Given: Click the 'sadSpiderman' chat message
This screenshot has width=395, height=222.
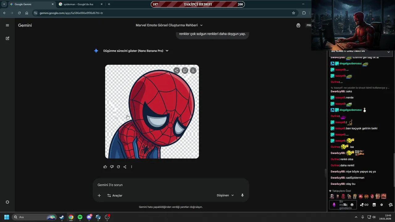Looking at the screenshot, I should pyautogui.click(x=355, y=178).
